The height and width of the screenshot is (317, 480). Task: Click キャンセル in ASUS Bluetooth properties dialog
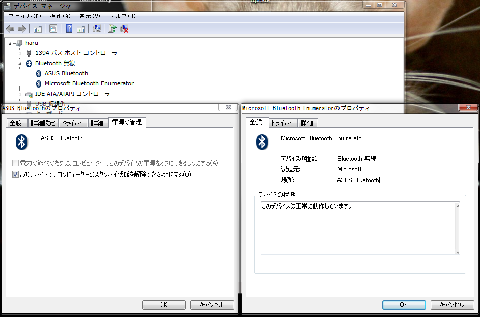tap(212, 305)
